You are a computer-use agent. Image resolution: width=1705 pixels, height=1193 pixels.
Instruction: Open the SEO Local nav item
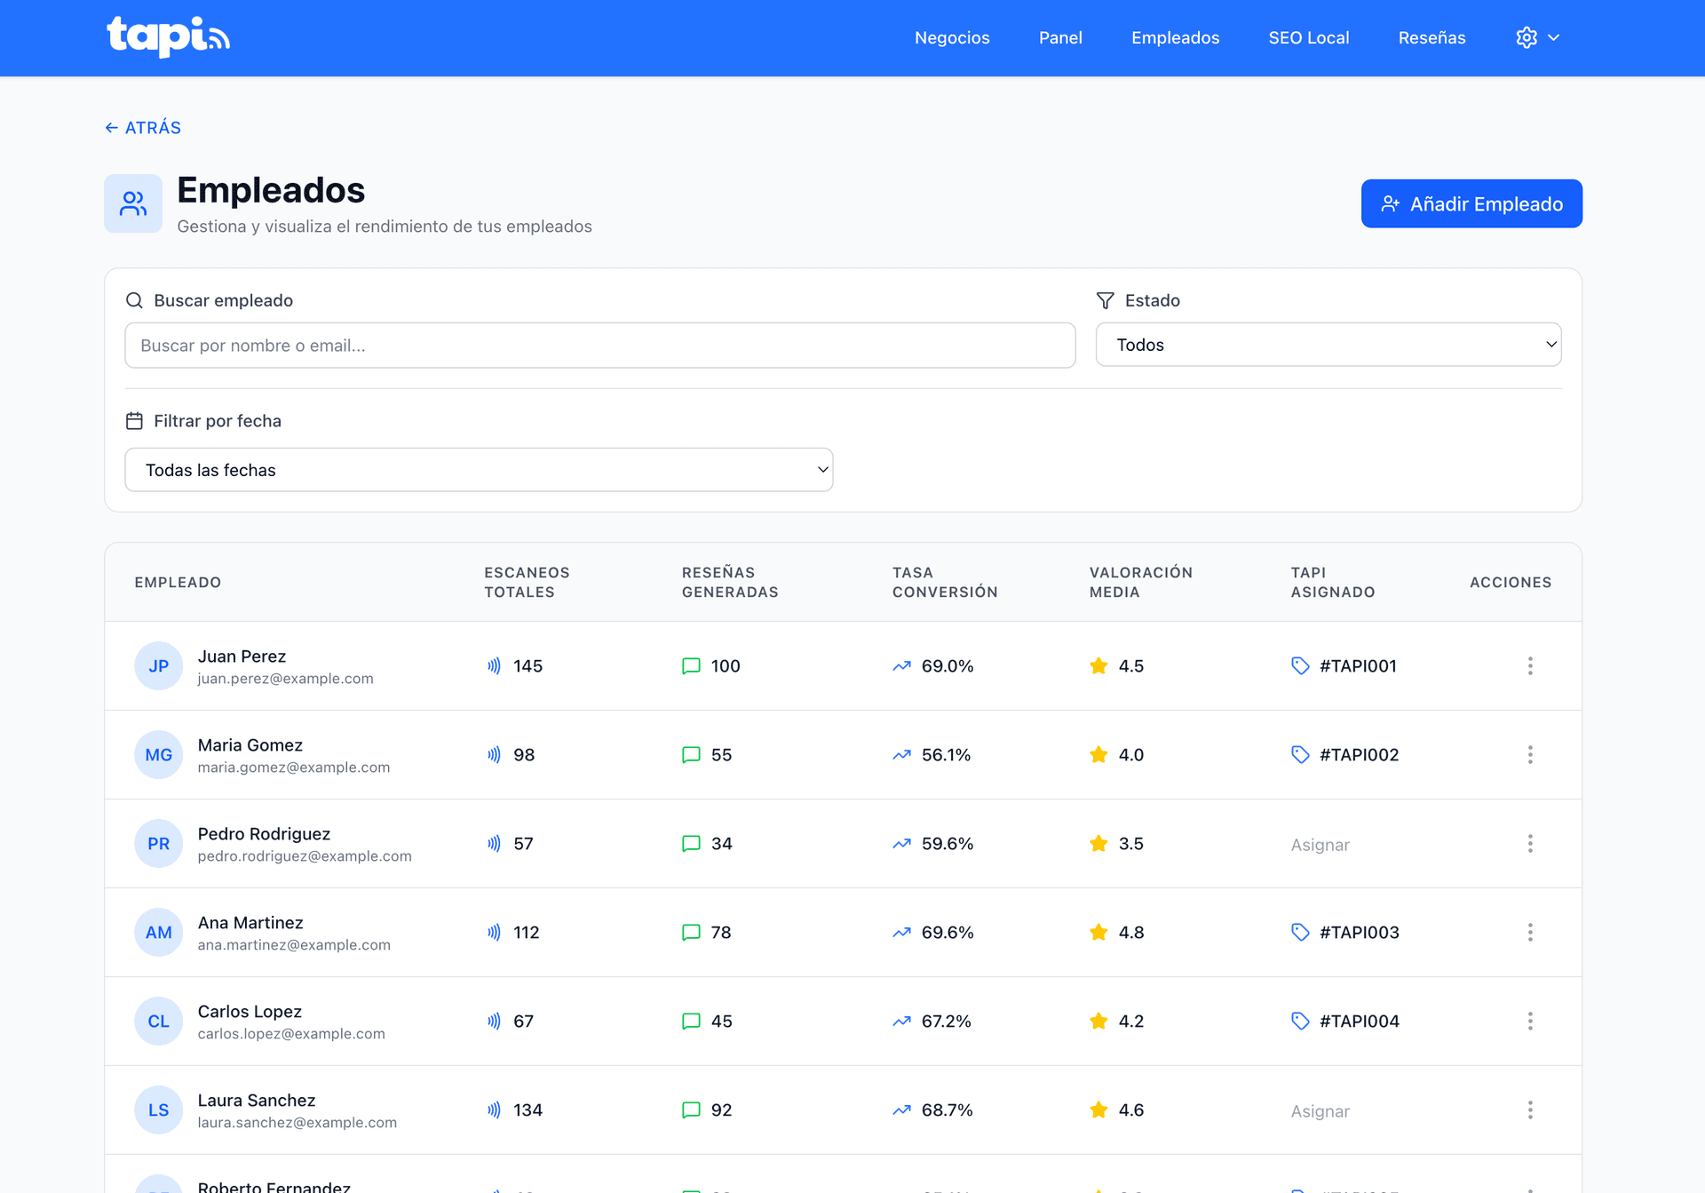(1308, 37)
